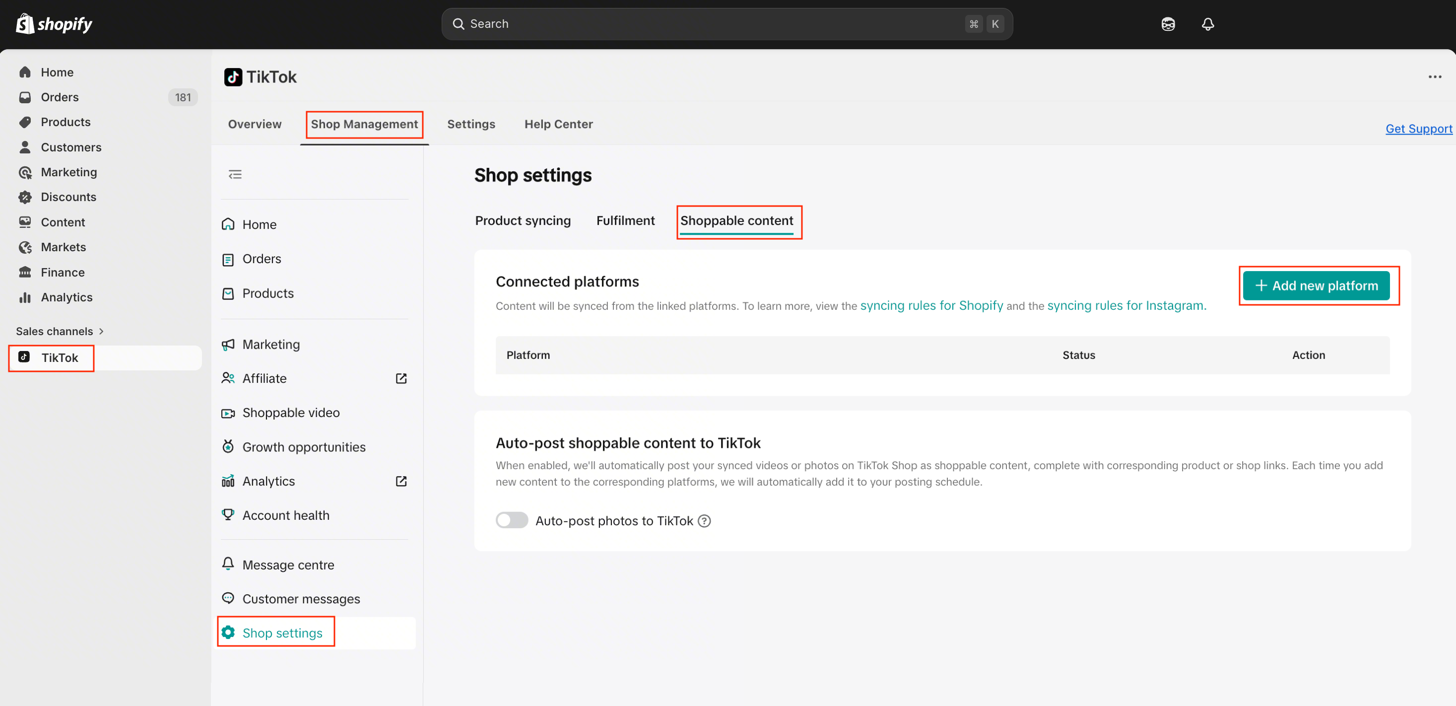Viewport: 1456px width, 706px height.
Task: Click the Affiliate external link icon
Action: click(x=401, y=378)
